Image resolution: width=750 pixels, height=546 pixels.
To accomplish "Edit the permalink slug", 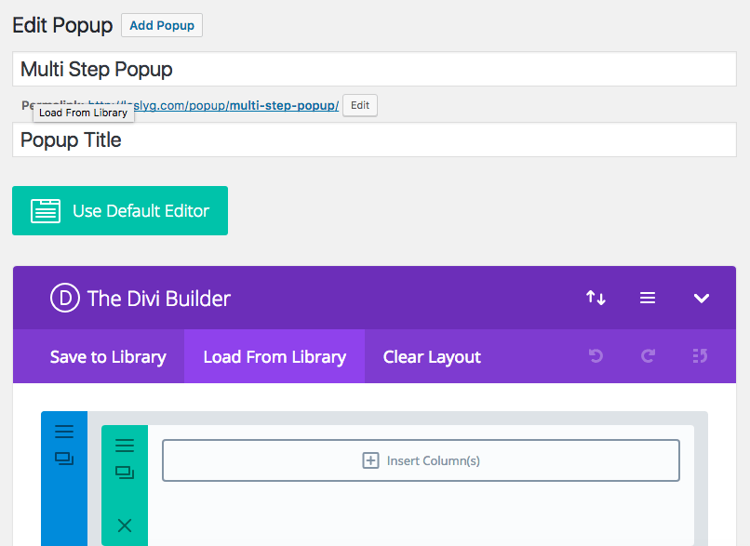I will tap(360, 105).
